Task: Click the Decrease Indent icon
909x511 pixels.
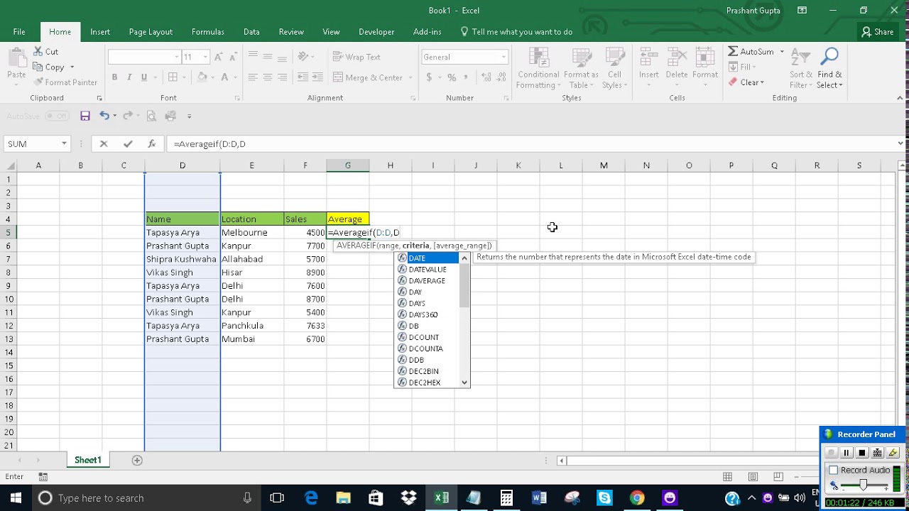Action: click(303, 77)
